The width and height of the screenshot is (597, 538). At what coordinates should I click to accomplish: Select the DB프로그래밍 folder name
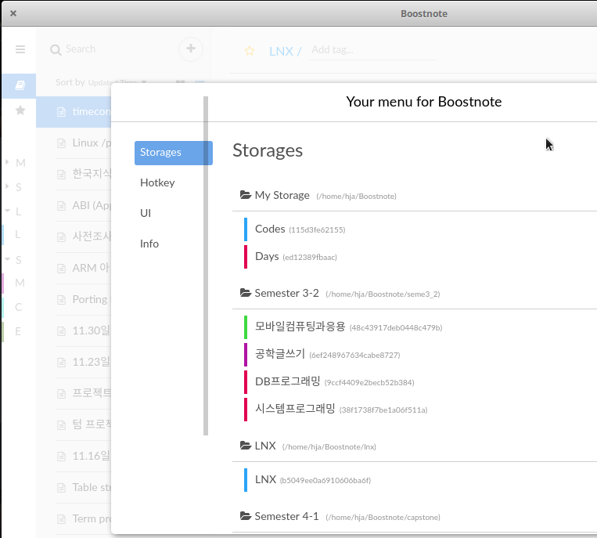coord(287,381)
